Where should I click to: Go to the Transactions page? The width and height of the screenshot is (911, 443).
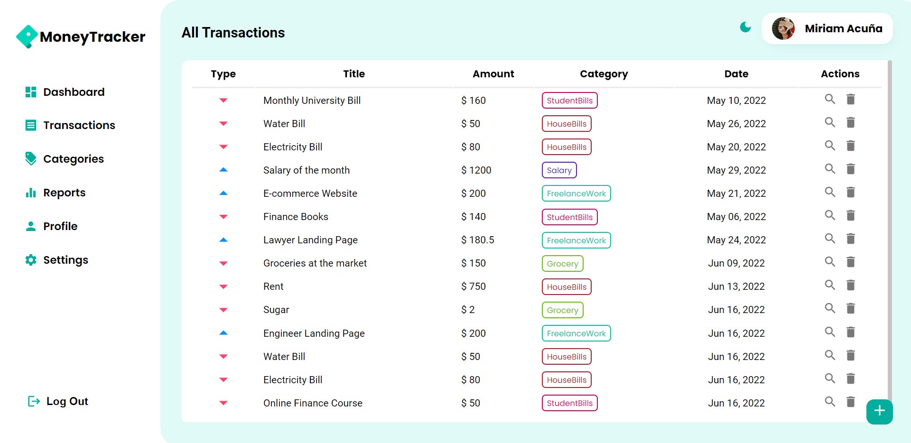[70, 125]
